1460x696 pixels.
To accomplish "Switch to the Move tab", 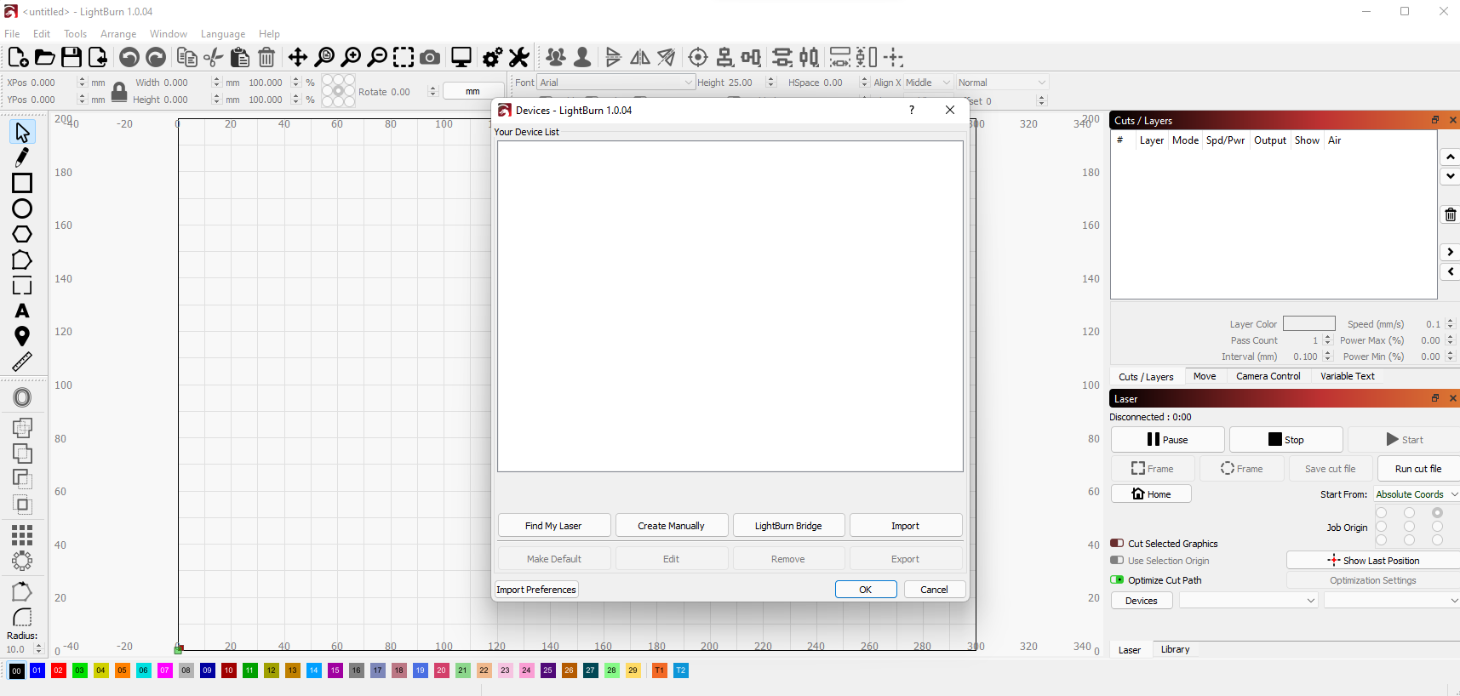I will pyautogui.click(x=1205, y=376).
